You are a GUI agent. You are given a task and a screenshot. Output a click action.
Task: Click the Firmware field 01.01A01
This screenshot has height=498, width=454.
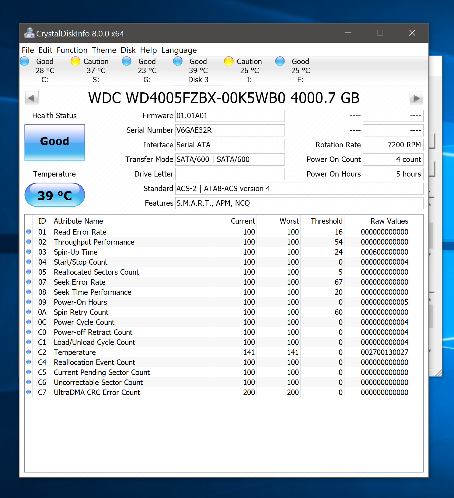(x=230, y=116)
